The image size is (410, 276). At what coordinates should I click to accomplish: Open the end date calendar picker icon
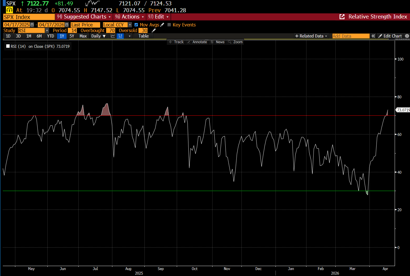coord(67,25)
